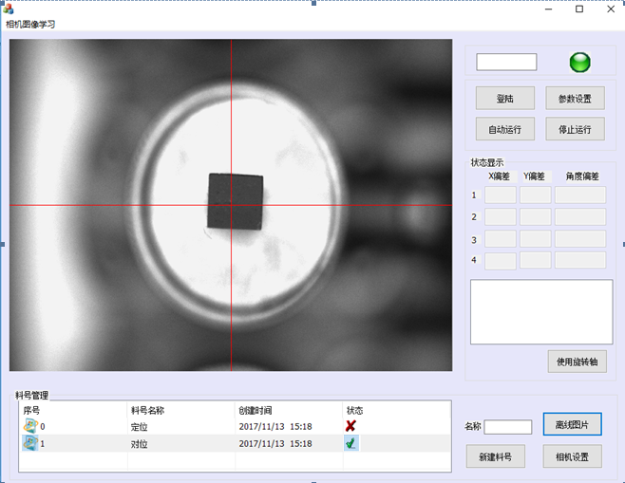Select the row 0 item icon
Screen dimensions: 625x483
(30, 427)
